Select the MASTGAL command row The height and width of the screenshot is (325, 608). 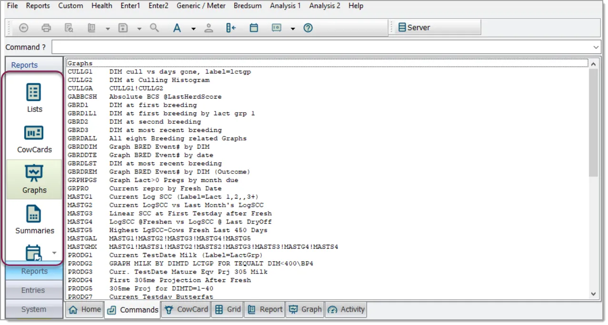328,238
